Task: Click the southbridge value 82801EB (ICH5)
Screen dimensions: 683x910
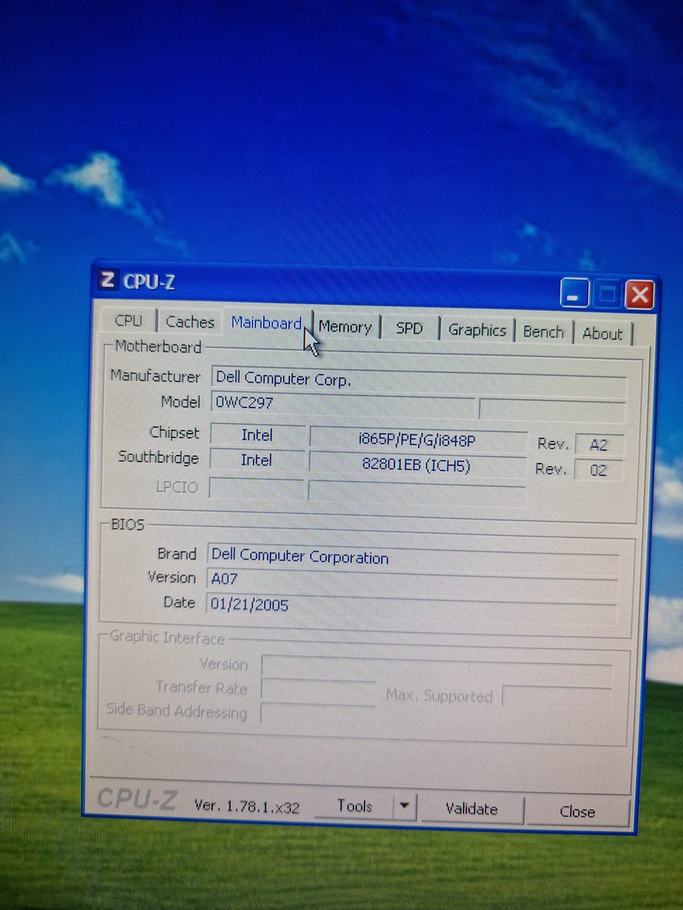Action: pyautogui.click(x=417, y=466)
